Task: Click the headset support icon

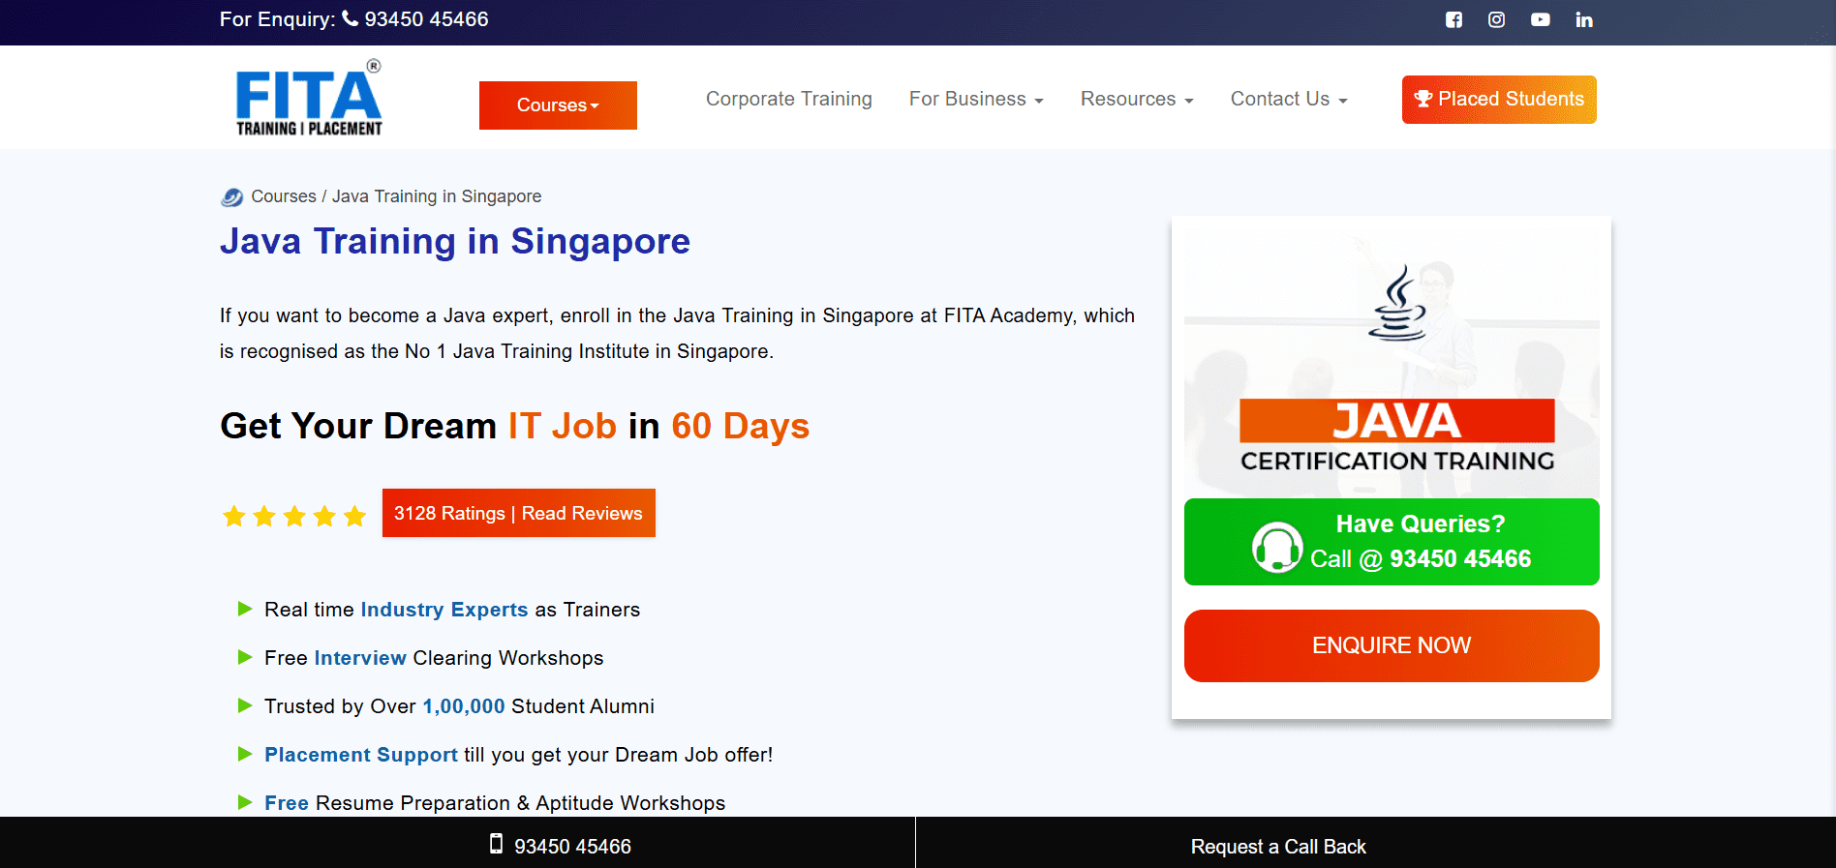Action: click(x=1277, y=548)
